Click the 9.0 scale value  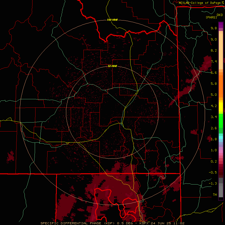point(214,39)
